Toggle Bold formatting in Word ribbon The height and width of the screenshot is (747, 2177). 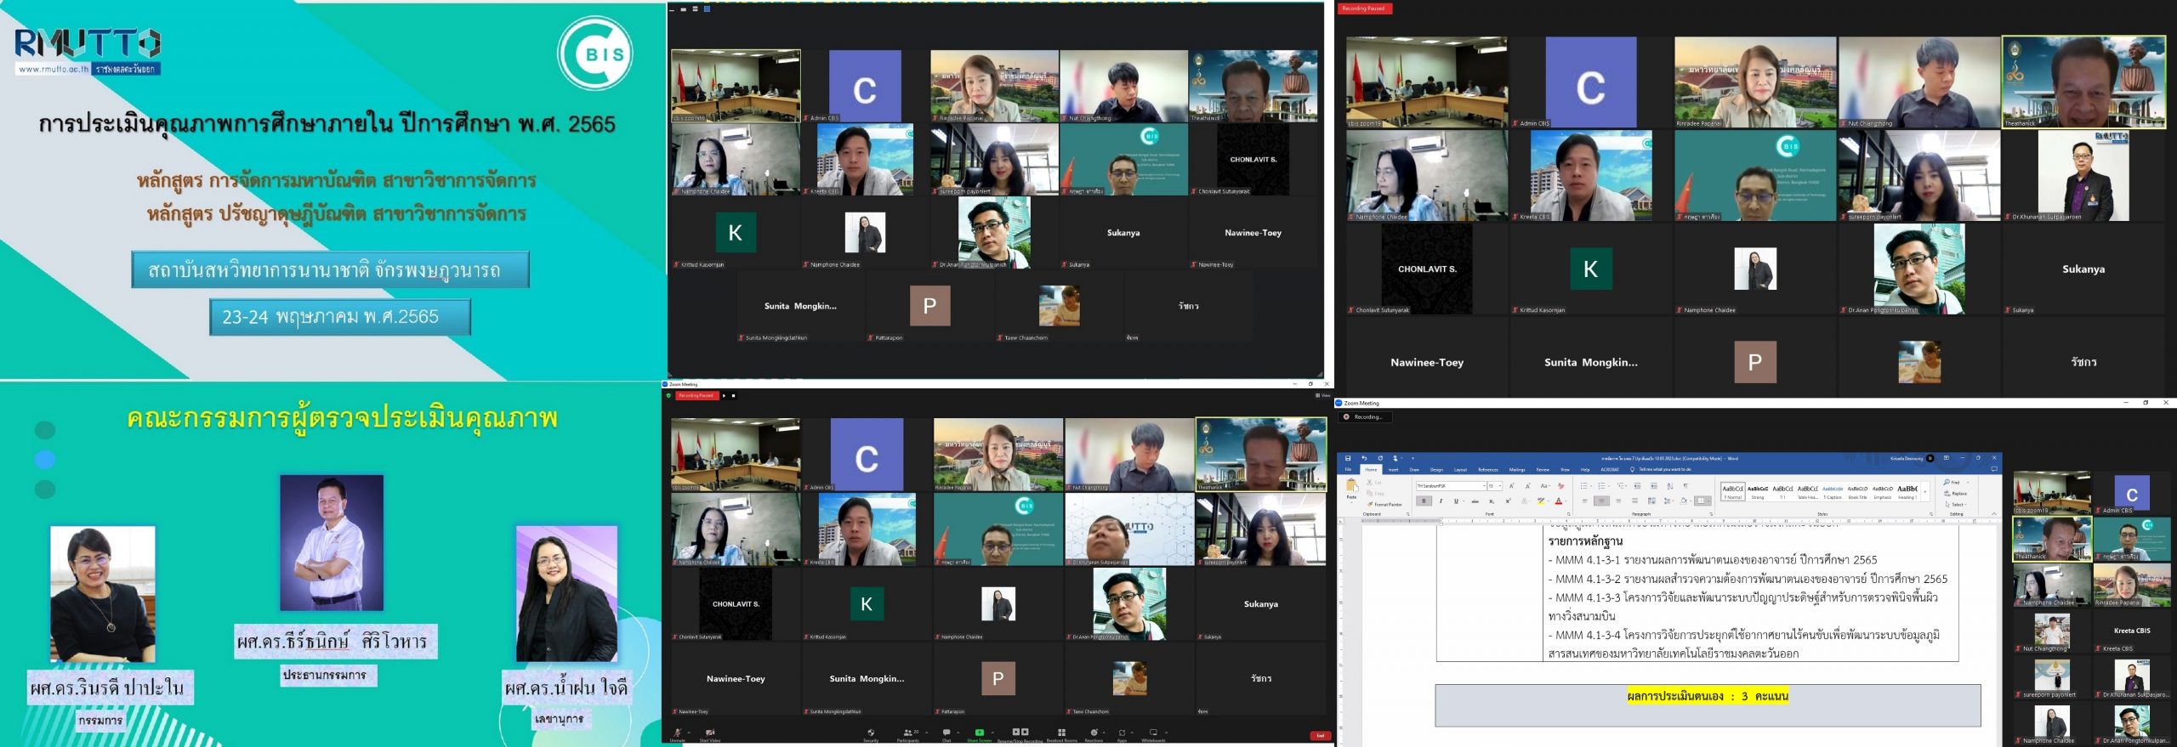coord(1424,501)
